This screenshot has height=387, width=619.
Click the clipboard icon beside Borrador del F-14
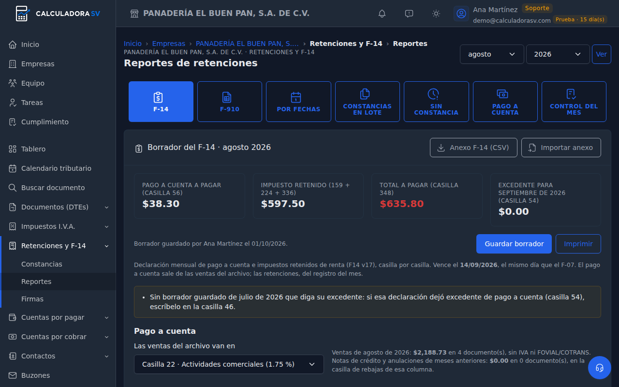(x=139, y=148)
